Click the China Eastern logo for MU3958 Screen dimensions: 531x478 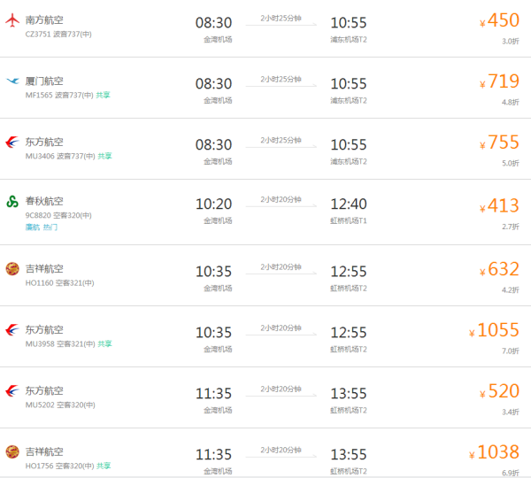[x=12, y=329]
